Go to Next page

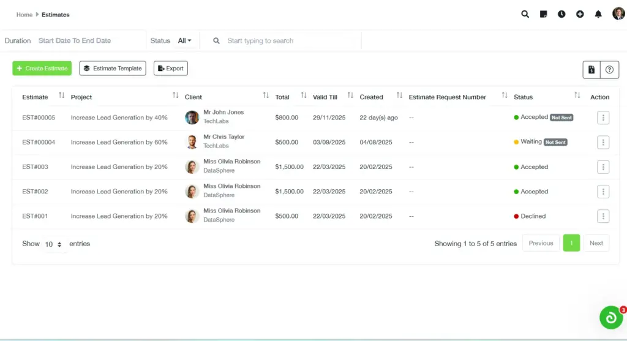tap(596, 243)
